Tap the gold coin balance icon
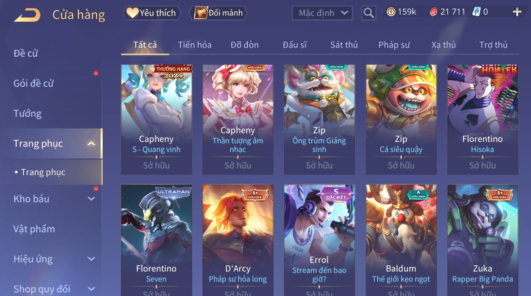 point(391,12)
